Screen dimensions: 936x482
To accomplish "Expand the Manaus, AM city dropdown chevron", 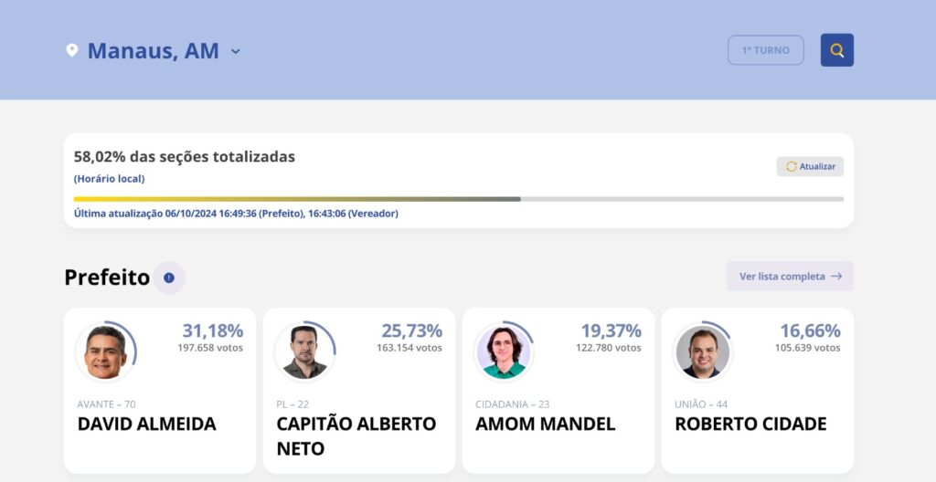I will pyautogui.click(x=236, y=51).
